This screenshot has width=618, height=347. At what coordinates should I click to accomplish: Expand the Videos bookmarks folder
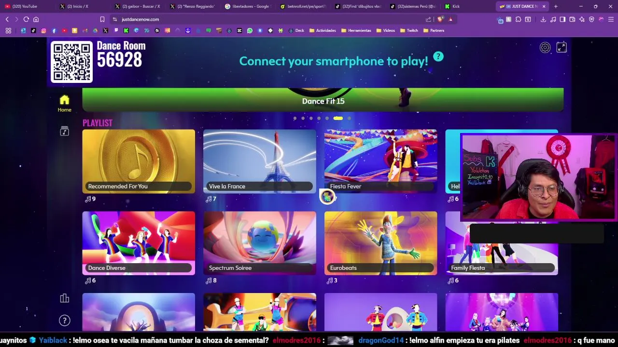pyautogui.click(x=385, y=30)
